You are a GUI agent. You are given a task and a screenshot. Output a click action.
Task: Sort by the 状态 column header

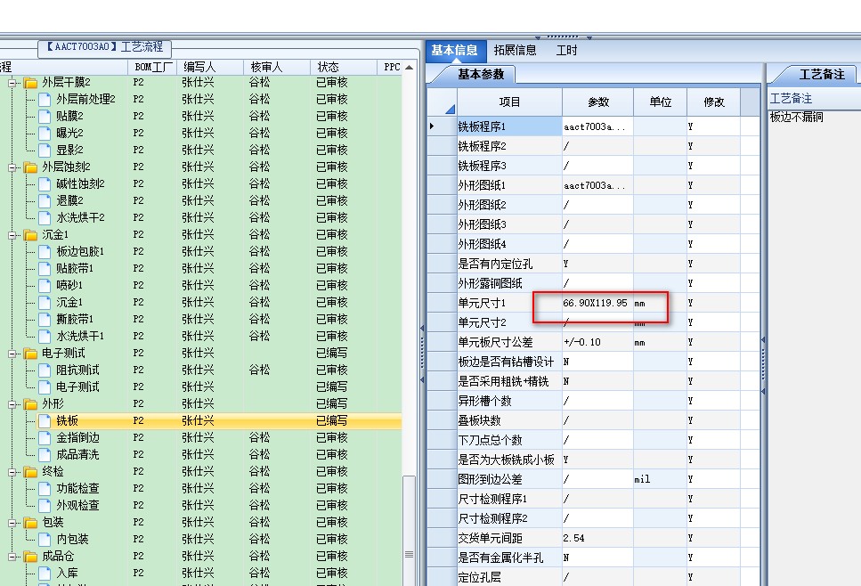[x=344, y=67]
